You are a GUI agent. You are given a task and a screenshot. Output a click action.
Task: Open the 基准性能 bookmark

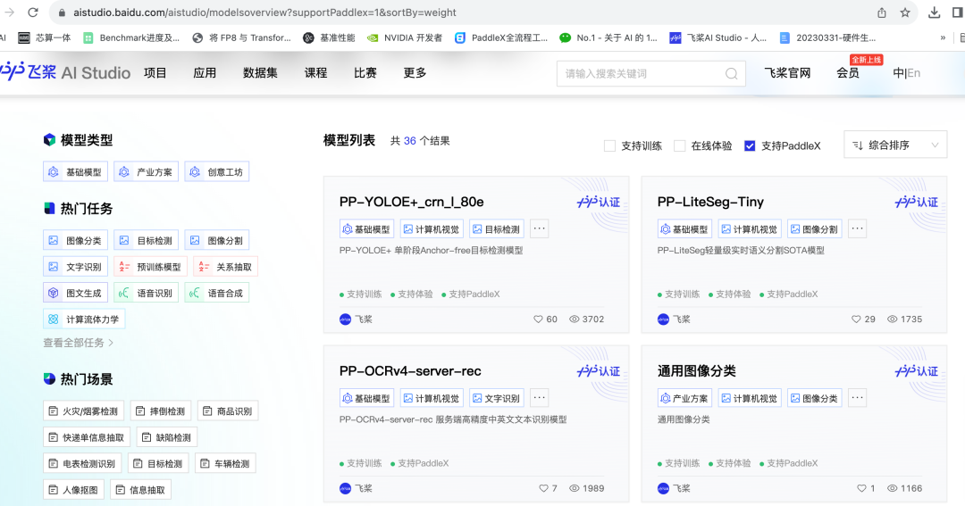pos(329,37)
